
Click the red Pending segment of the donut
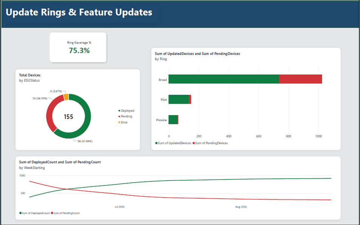tap(50, 113)
